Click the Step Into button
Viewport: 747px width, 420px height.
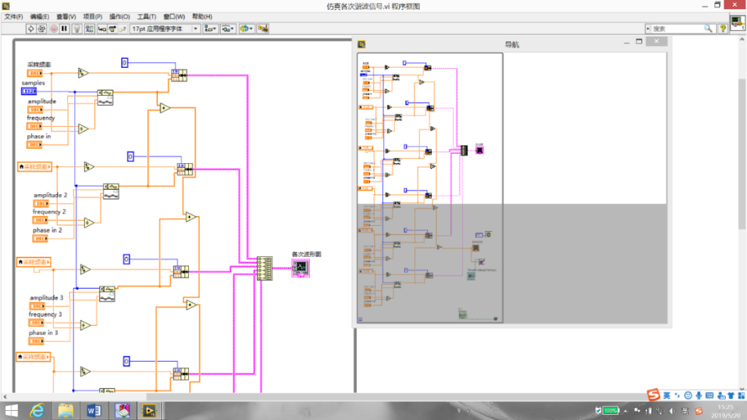pos(101,29)
